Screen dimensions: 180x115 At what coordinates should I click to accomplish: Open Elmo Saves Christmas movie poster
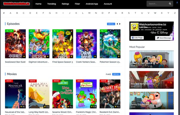click(x=63, y=94)
